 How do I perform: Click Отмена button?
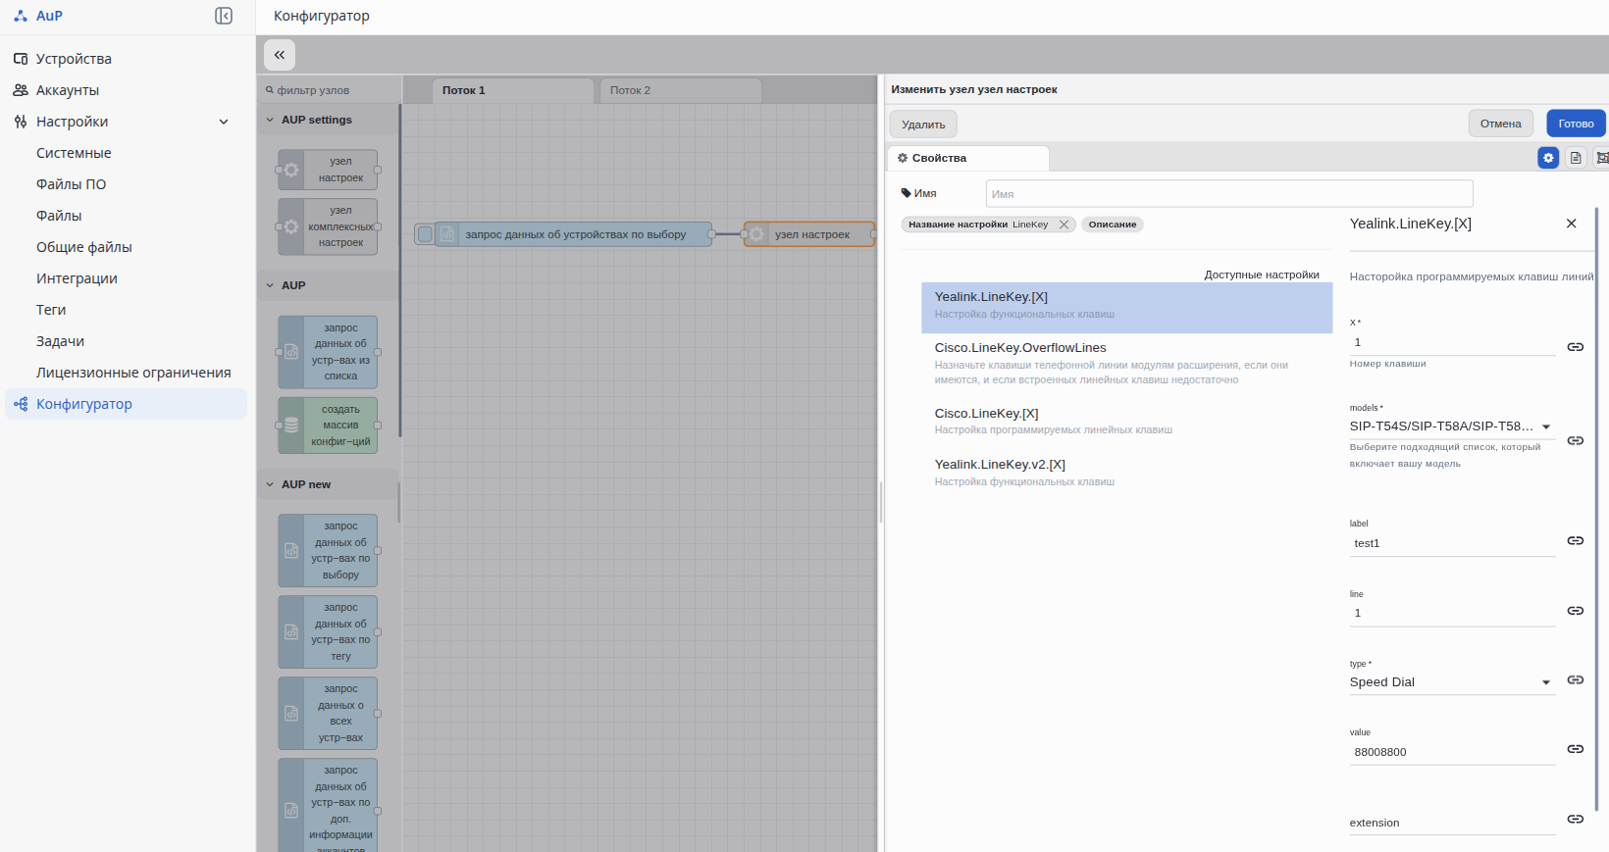click(x=1500, y=124)
